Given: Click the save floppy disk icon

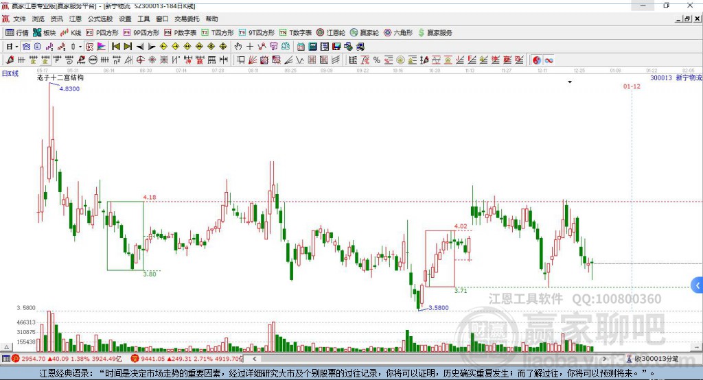Looking at the screenshot, I should (x=336, y=46).
